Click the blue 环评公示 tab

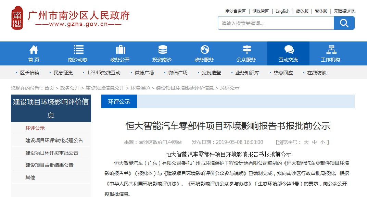pyautogui.click(x=119, y=101)
